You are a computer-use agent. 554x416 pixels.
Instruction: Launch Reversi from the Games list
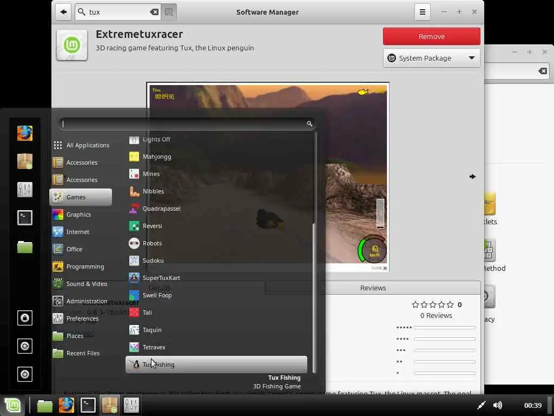[216, 226]
